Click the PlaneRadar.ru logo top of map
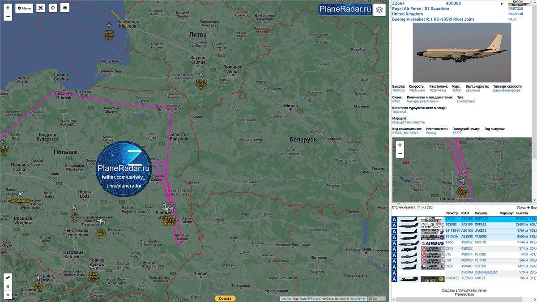This screenshot has height=302, width=537. click(345, 9)
